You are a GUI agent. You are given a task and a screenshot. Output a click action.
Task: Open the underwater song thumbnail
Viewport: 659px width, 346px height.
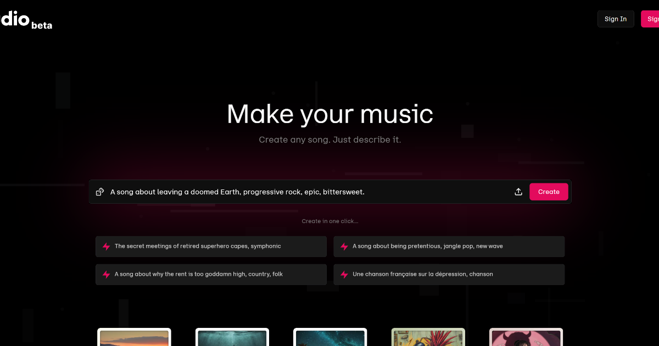[232, 338]
